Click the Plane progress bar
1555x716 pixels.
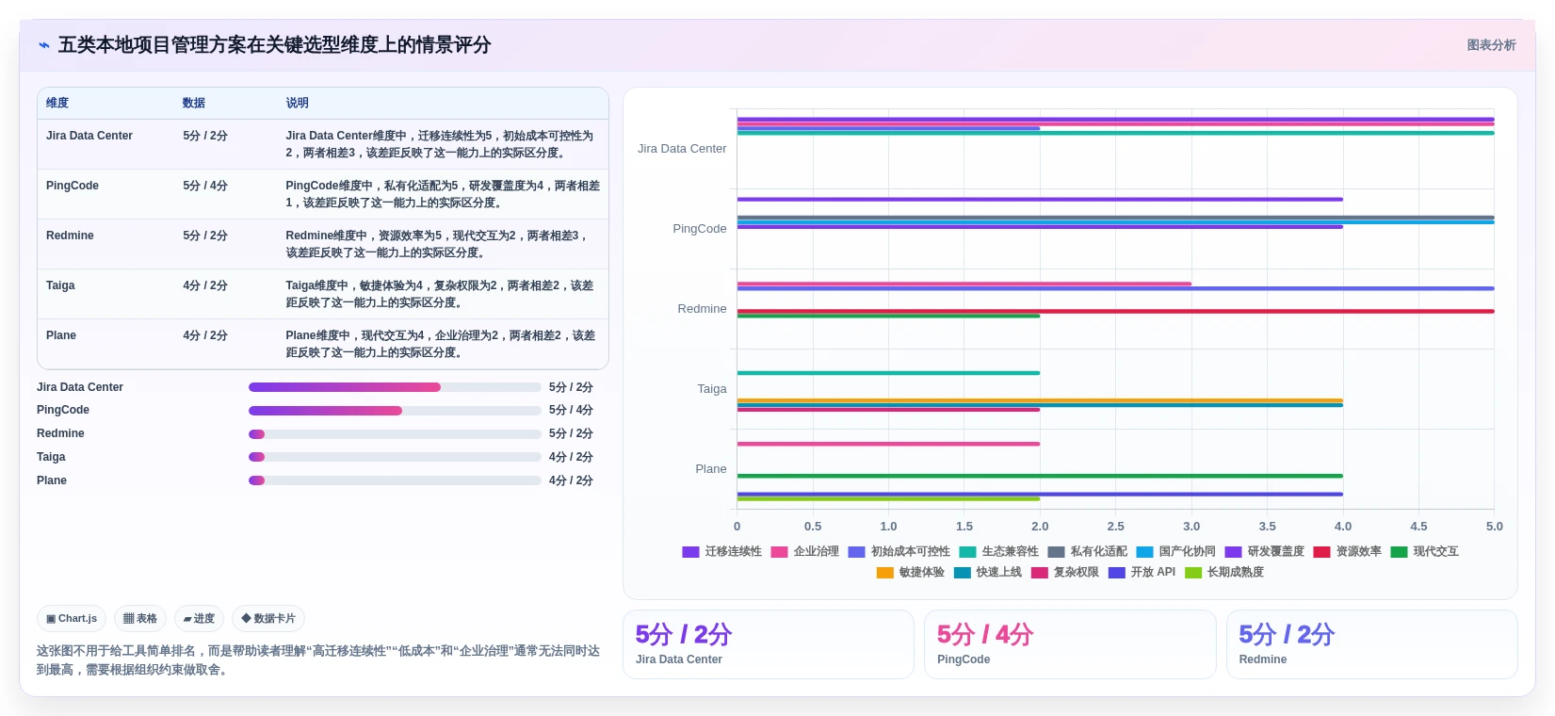pyautogui.click(x=395, y=480)
